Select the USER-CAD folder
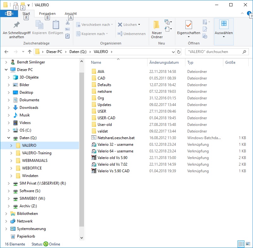253x248 pixels. pyautogui.click(x=106, y=118)
